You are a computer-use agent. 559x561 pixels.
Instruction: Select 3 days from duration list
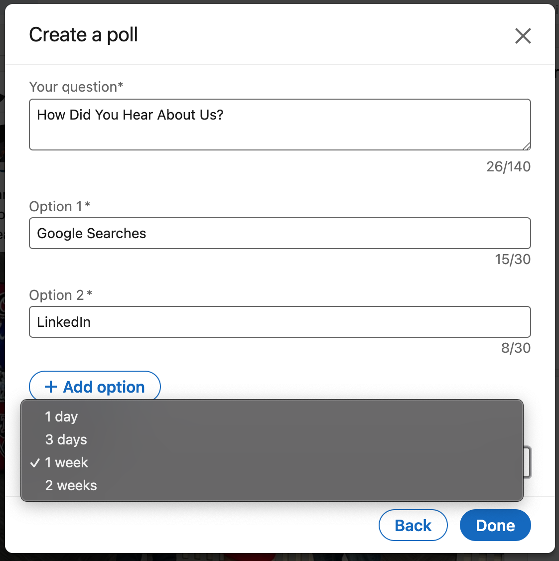tap(66, 439)
